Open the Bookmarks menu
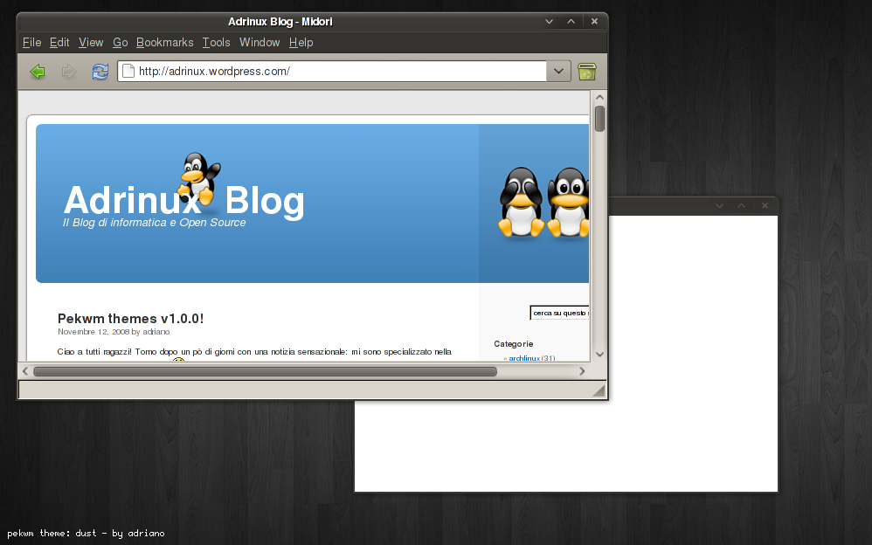The width and height of the screenshot is (872, 545). click(x=164, y=42)
